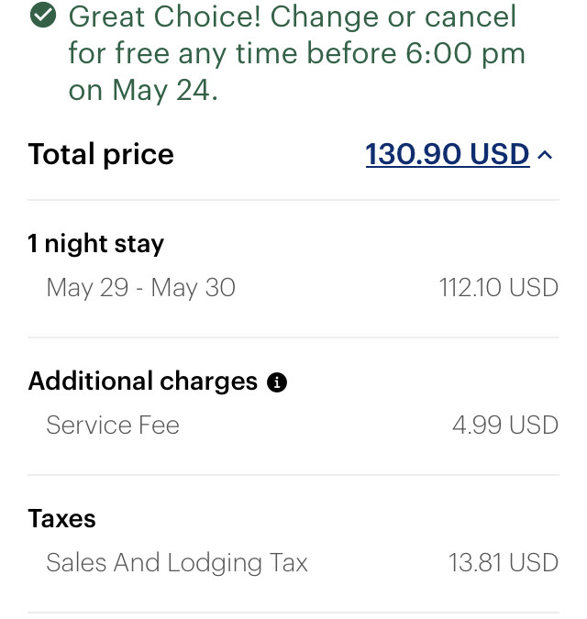The width and height of the screenshot is (587, 619).
Task: Click the divider line below Total price
Action: click(293, 200)
